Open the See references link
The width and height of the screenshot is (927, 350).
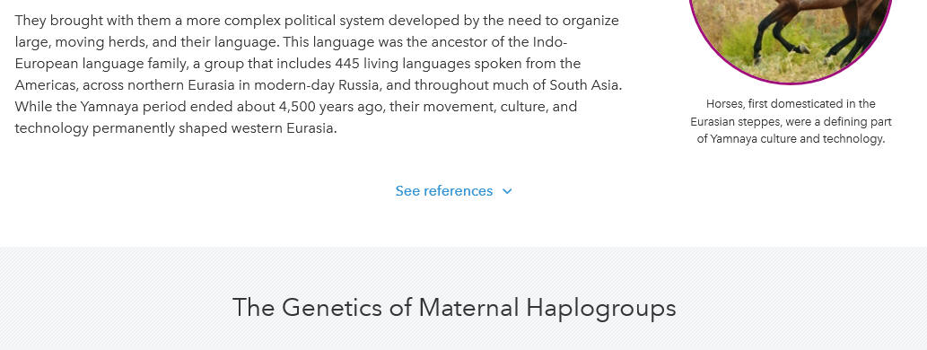[x=444, y=191]
